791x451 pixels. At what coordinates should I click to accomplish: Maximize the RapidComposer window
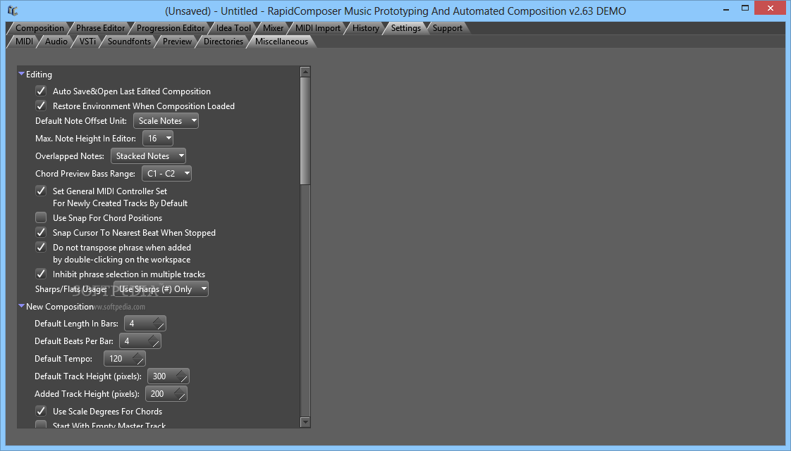744,8
